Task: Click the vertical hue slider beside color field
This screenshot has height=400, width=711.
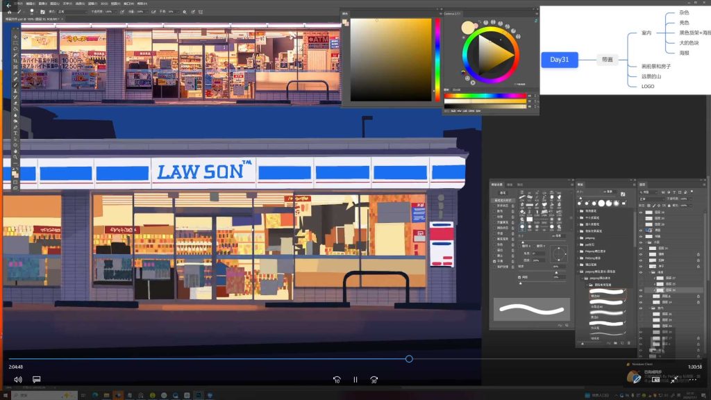Action: pyautogui.click(x=437, y=59)
